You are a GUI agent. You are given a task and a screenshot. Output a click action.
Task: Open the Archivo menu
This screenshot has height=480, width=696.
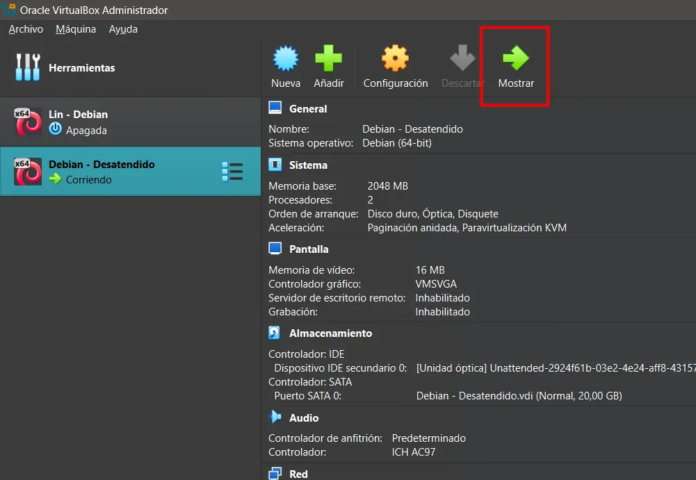26,29
